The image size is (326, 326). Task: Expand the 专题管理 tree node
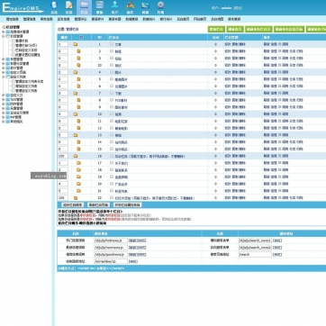[4, 59]
